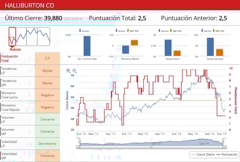Click the Jul '14 marker in range navigator
This screenshot has height=162, width=240.
tap(205, 143)
